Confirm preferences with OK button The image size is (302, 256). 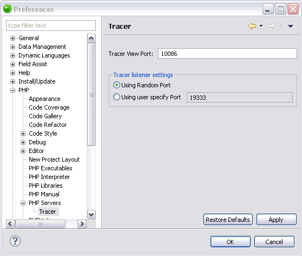pos(231,242)
